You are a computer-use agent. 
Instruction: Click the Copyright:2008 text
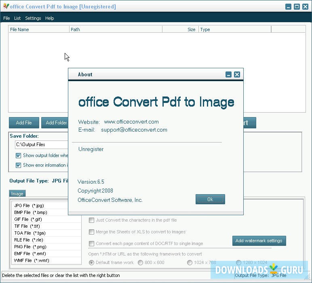(95, 191)
